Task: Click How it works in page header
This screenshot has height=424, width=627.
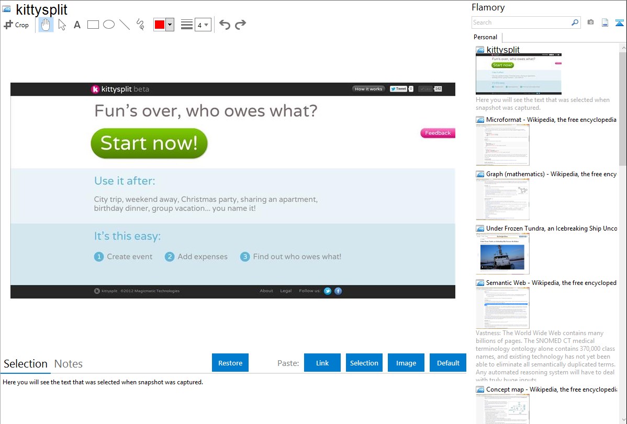Action: click(368, 89)
